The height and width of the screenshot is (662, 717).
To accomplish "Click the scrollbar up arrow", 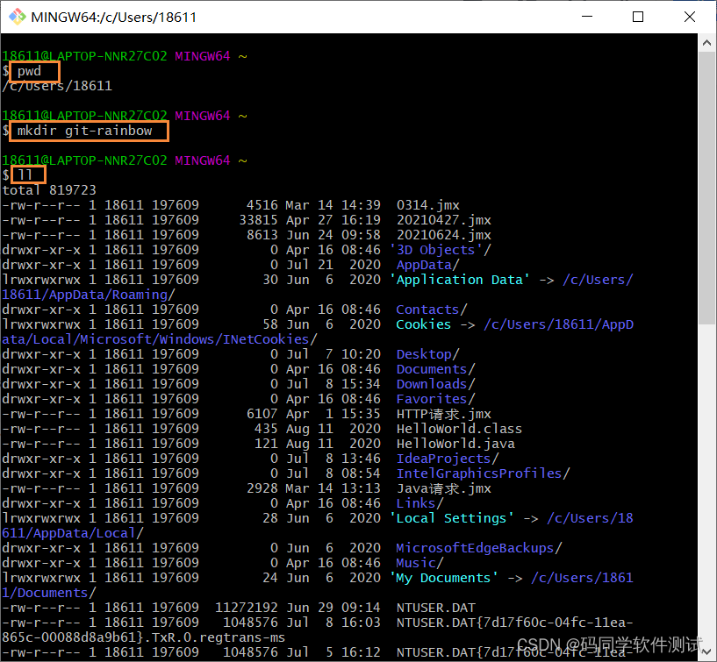I will point(706,43).
